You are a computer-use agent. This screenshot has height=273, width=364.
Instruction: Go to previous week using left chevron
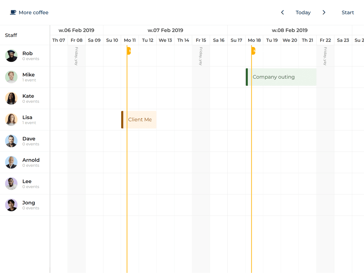point(282,12)
